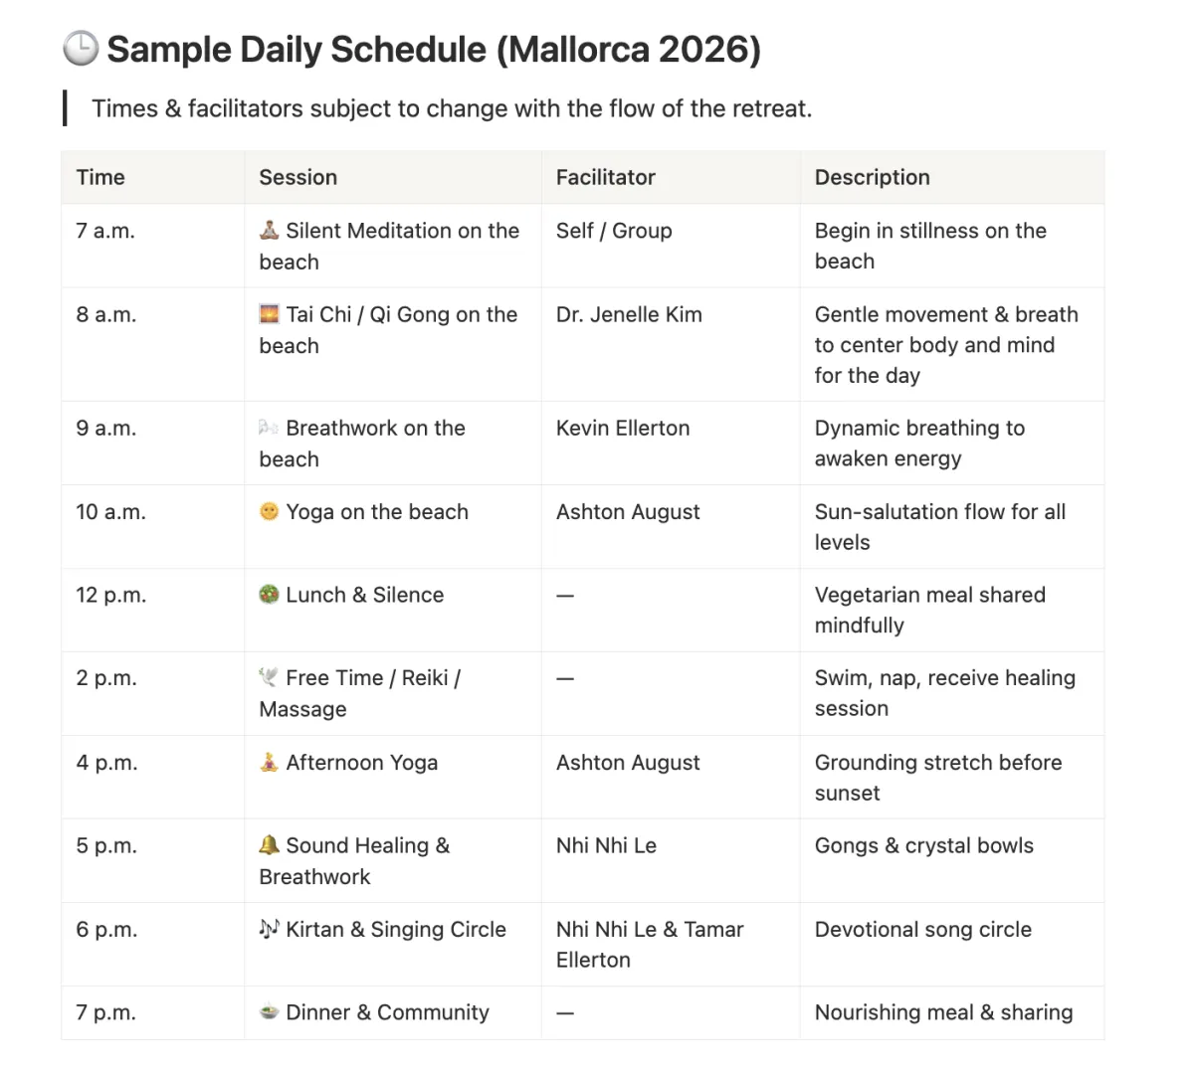Image resolution: width=1194 pixels, height=1079 pixels.
Task: Click the Session column header
Action: click(298, 177)
